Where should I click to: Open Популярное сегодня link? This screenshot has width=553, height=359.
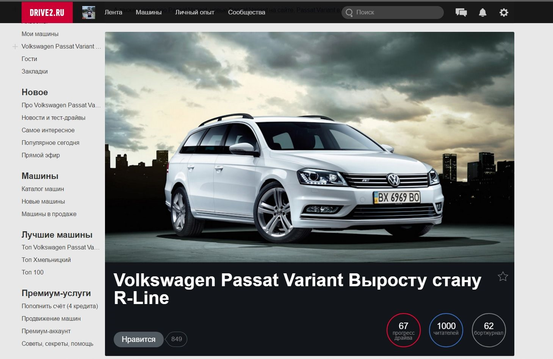pyautogui.click(x=50, y=143)
